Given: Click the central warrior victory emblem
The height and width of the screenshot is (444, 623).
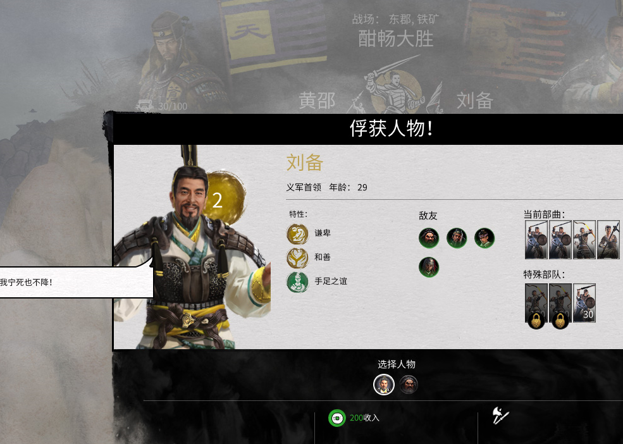Looking at the screenshot, I should coord(396,90).
